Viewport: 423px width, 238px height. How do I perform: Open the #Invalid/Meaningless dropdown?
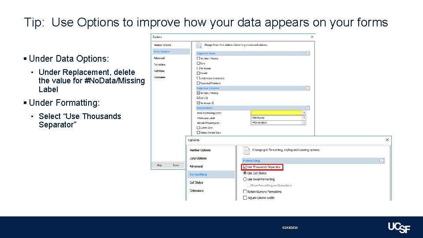pyautogui.click(x=304, y=123)
